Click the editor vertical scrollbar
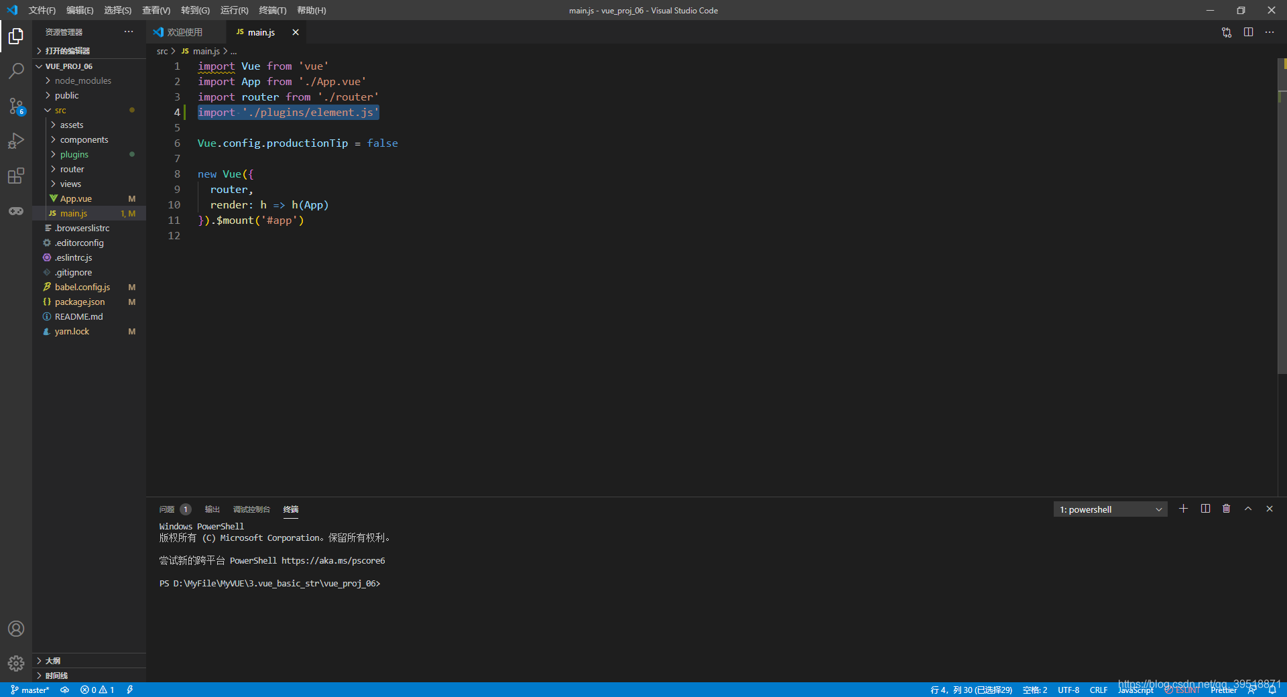Screen dimensions: 1287x697 (x=1282, y=216)
